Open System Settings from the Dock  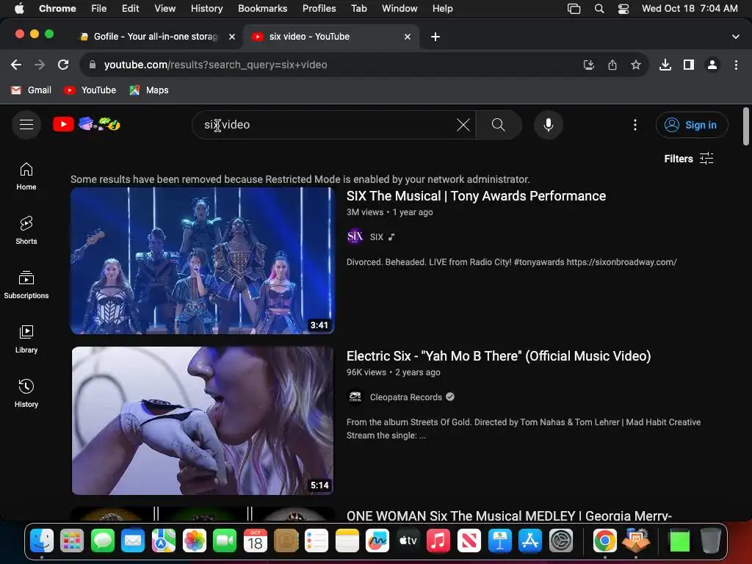coord(560,541)
